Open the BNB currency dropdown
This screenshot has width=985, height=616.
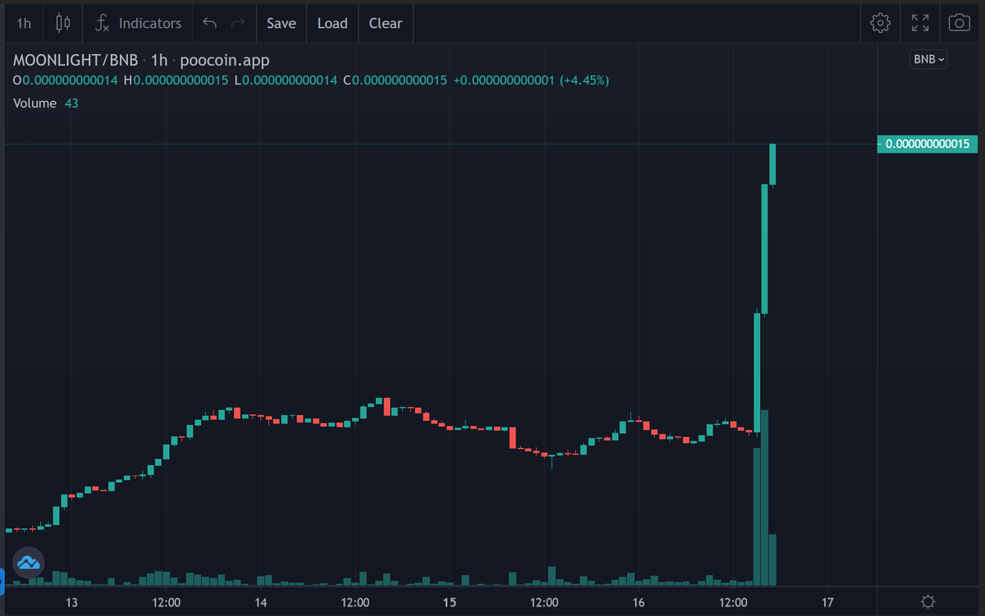click(928, 59)
